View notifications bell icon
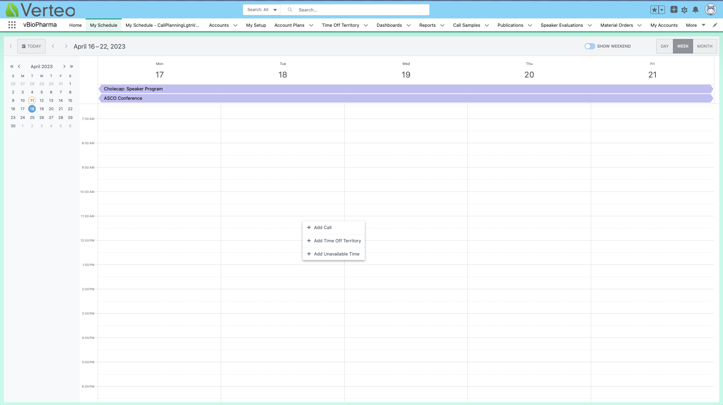The image size is (723, 405). point(695,10)
